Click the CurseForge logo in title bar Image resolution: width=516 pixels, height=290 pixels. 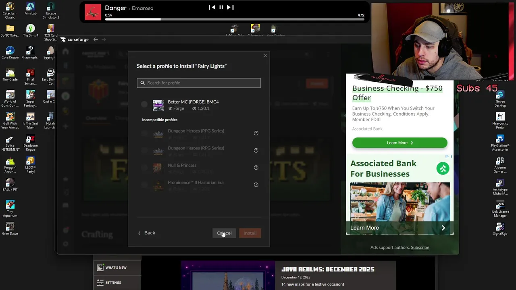(75, 39)
